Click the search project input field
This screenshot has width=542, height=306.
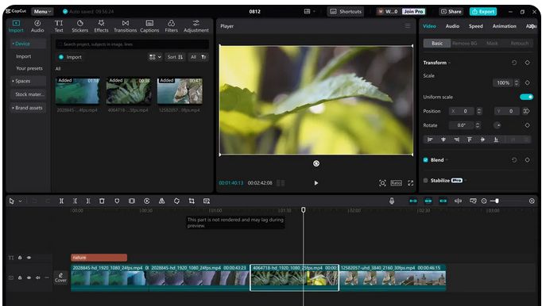point(132,44)
